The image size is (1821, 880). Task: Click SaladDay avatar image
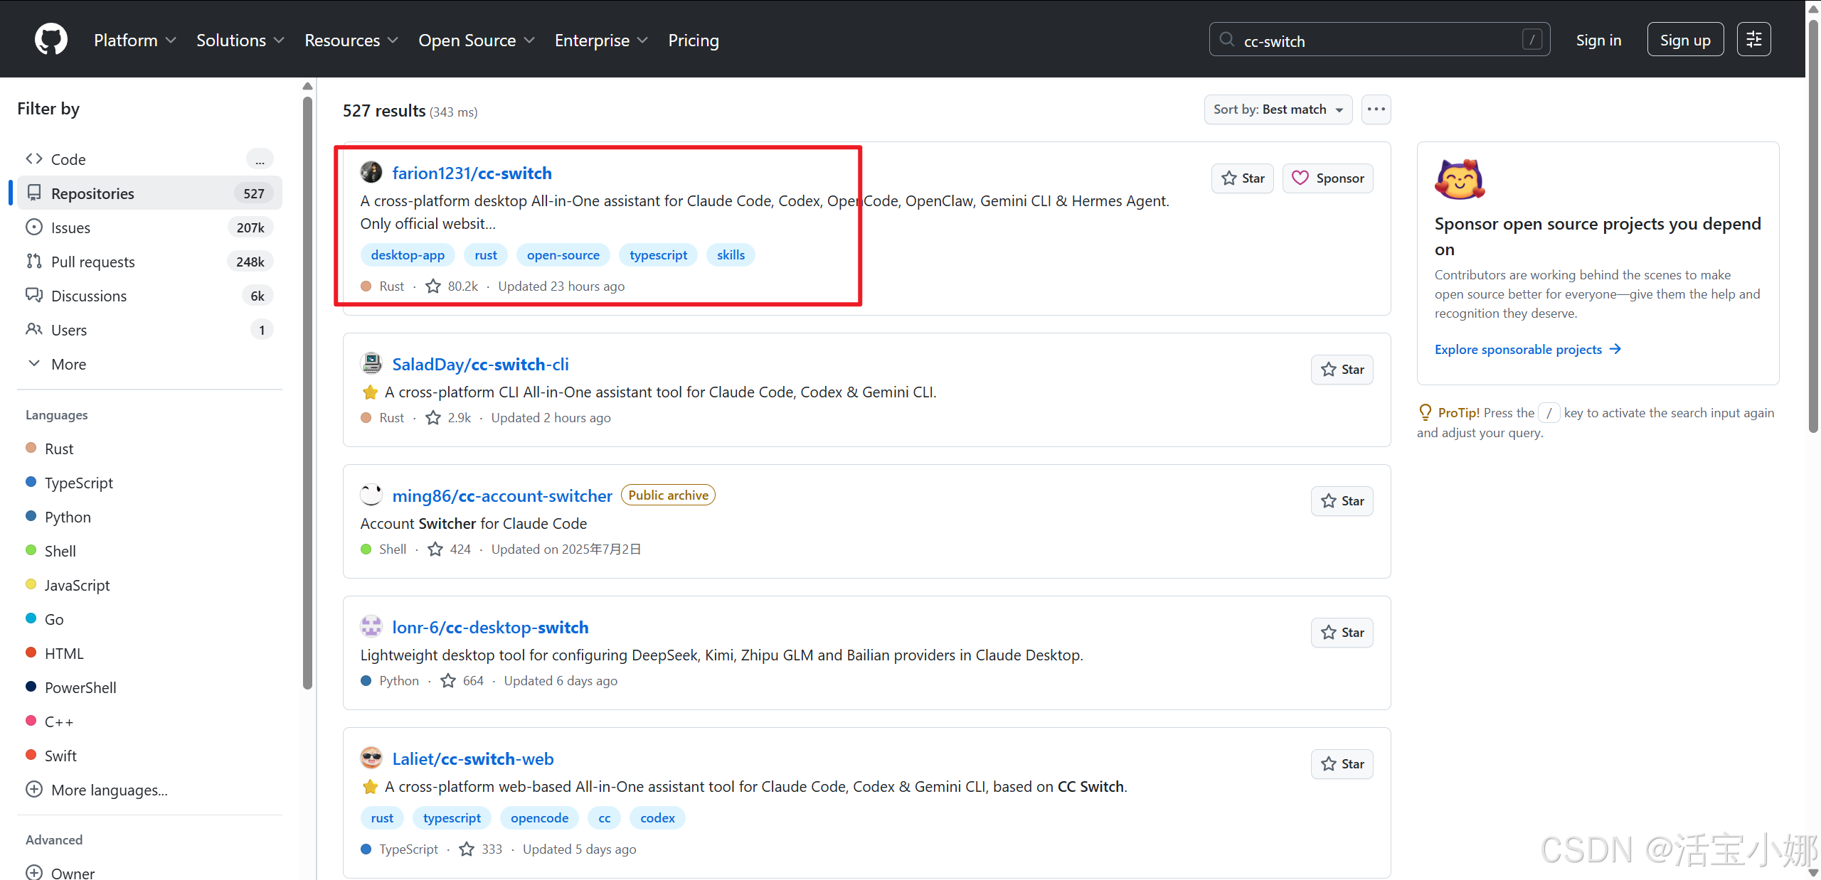pyautogui.click(x=371, y=364)
